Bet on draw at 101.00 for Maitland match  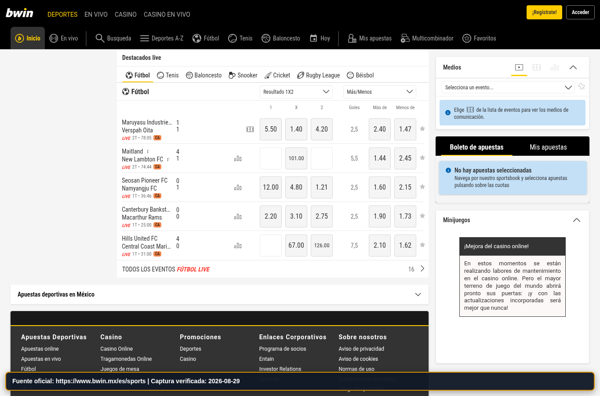(x=296, y=158)
